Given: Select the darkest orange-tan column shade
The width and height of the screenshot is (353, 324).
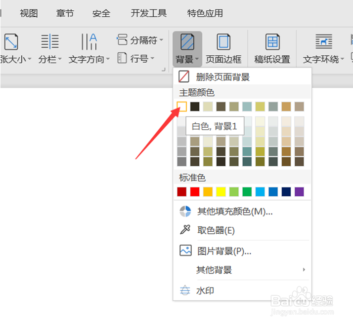Looking at the screenshot, I should (286, 161).
